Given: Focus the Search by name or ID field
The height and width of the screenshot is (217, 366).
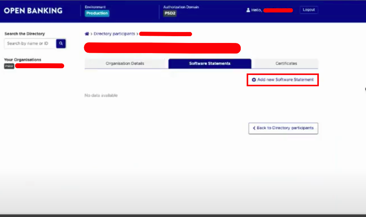Looking at the screenshot, I should pos(30,43).
